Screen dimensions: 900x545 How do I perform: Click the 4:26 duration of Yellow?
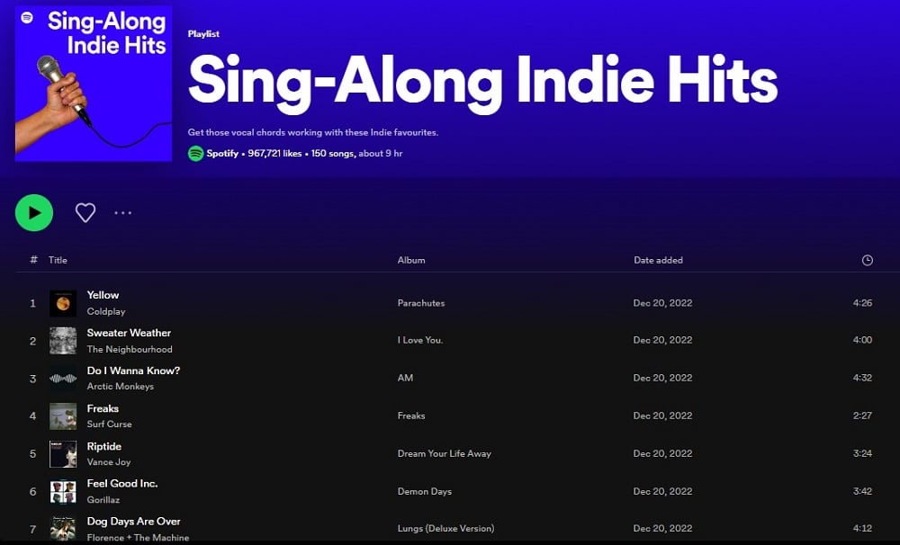863,303
